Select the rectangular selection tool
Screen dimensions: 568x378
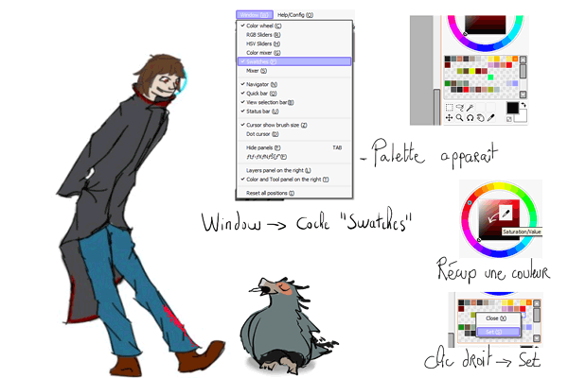[449, 108]
